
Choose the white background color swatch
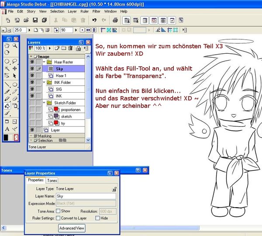point(11,138)
